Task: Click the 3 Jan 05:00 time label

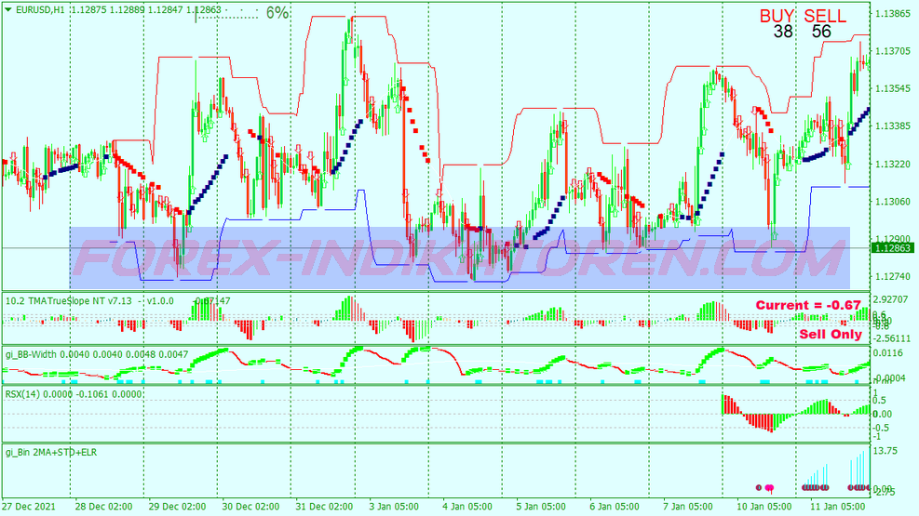Action: (x=395, y=506)
